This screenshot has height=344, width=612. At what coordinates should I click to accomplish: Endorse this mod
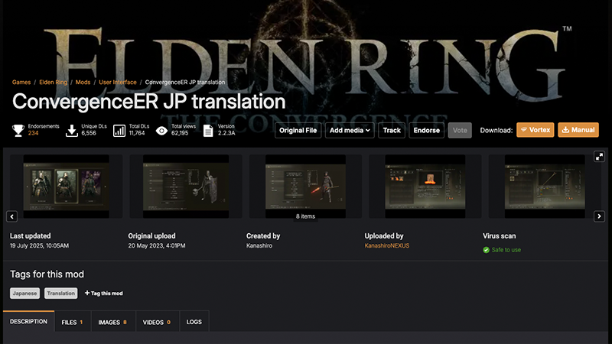click(427, 130)
